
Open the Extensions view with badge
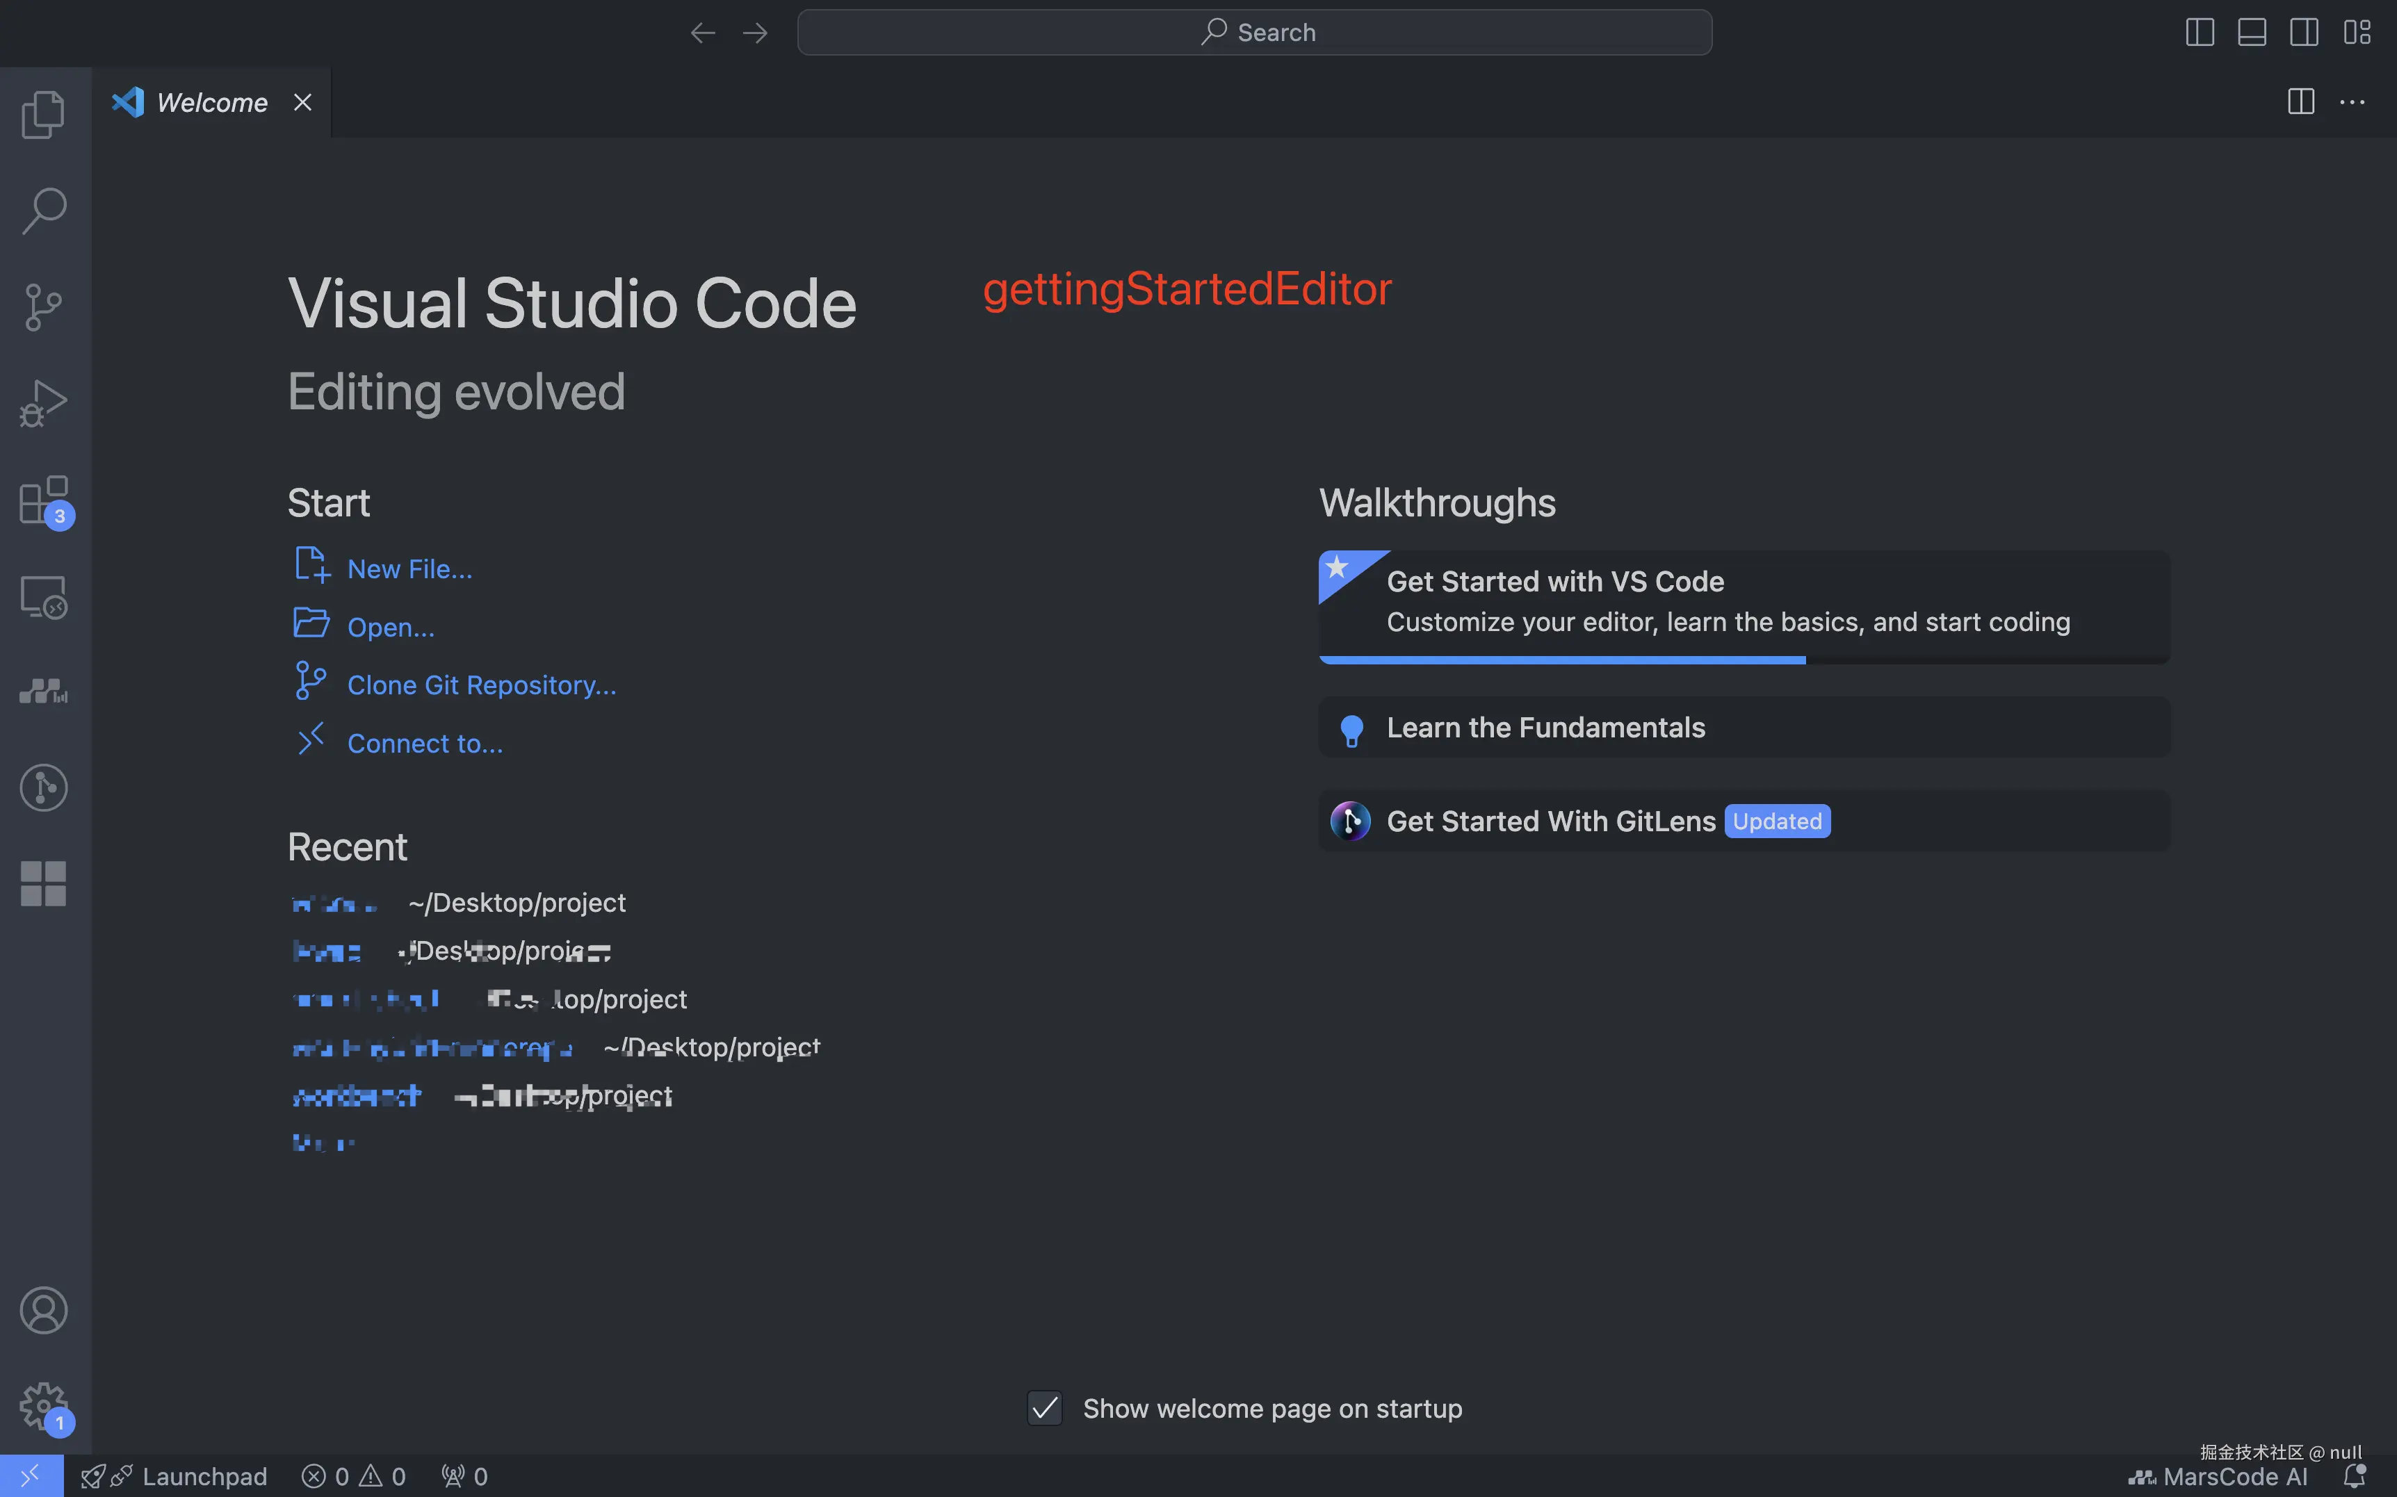pyautogui.click(x=44, y=500)
